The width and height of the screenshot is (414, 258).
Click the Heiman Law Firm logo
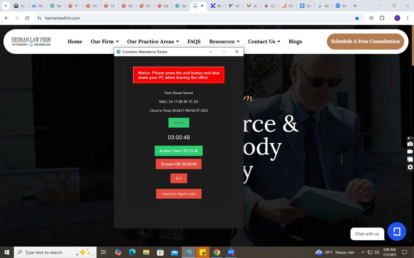(31, 42)
